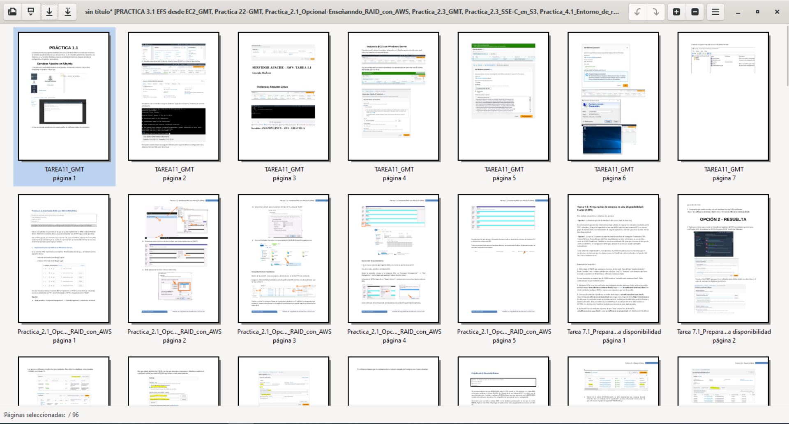Click label 'Tarea 7.1_Prepara...a disponibilidad página 2'
The height and width of the screenshot is (424, 789).
pyautogui.click(x=724, y=336)
